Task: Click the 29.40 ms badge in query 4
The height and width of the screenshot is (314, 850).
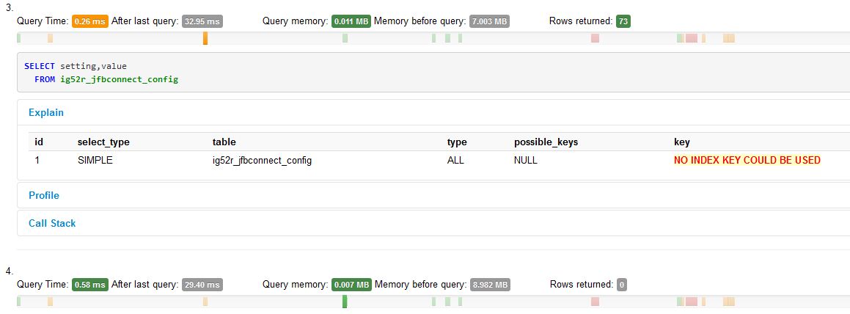Action: click(202, 284)
